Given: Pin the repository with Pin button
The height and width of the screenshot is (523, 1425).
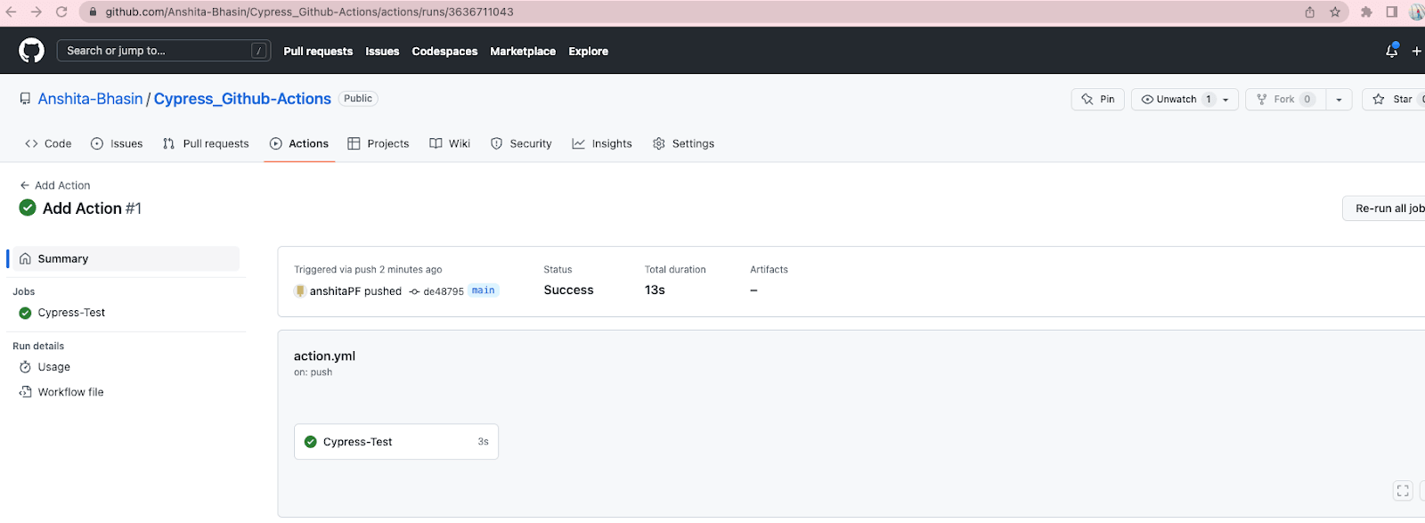Looking at the screenshot, I should (x=1098, y=99).
